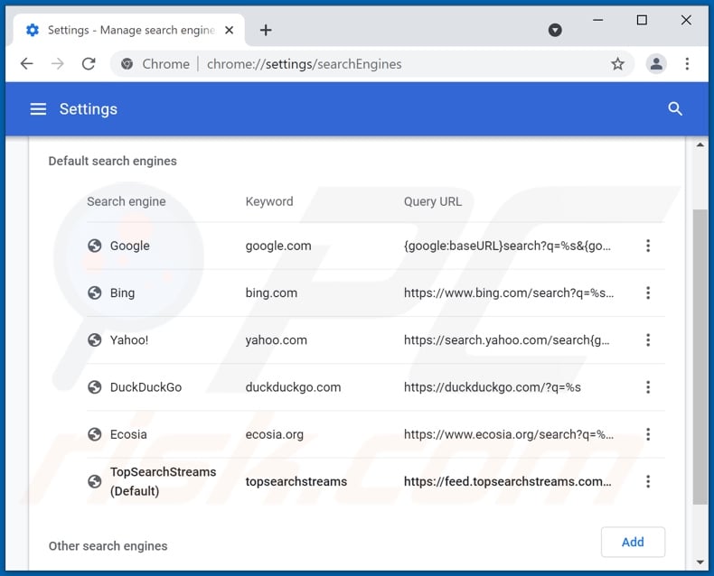This screenshot has height=576, width=714.
Task: Close the Settings tab
Action: coord(230,30)
